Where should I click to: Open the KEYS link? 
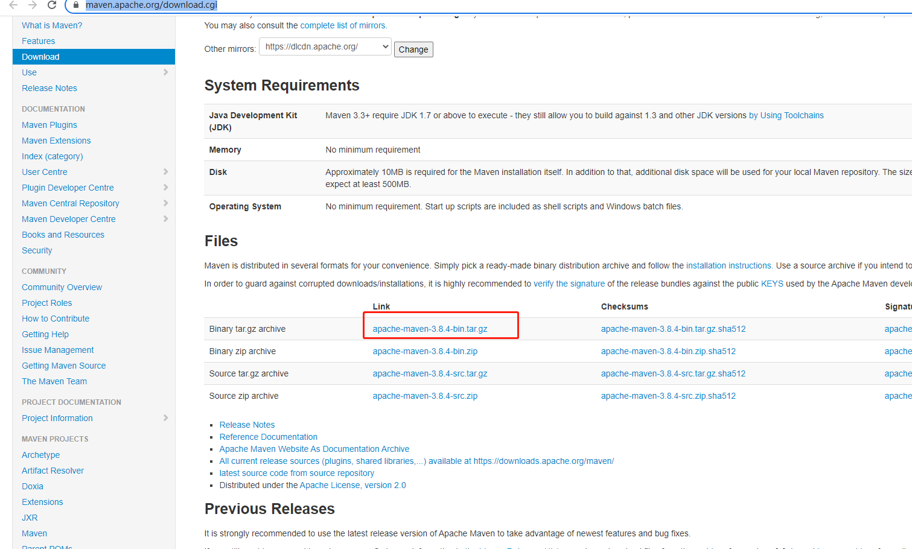point(772,284)
